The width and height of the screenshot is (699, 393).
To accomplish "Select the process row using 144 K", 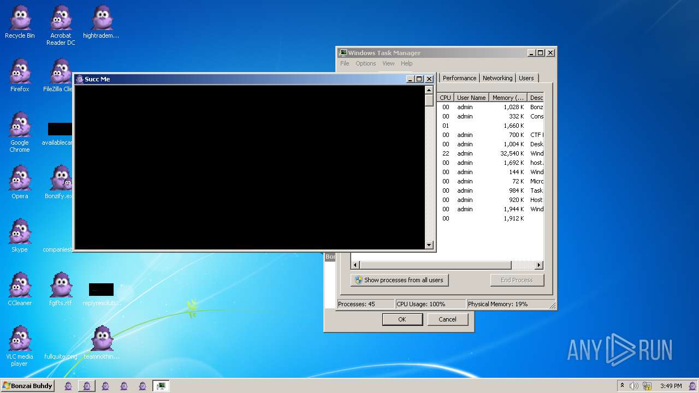I will pyautogui.click(x=490, y=172).
